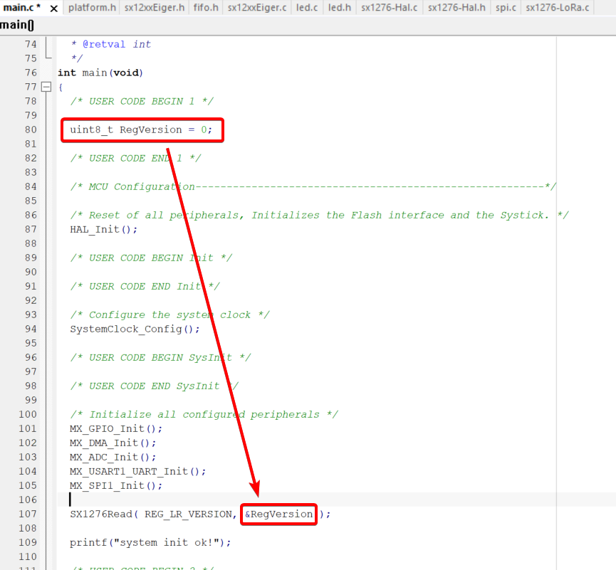This screenshot has width=616, height=570.
Task: Open the sx12xxEiger.h tab
Action: [x=154, y=8]
